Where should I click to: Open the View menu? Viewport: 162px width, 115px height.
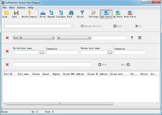pyautogui.click(x=12, y=8)
